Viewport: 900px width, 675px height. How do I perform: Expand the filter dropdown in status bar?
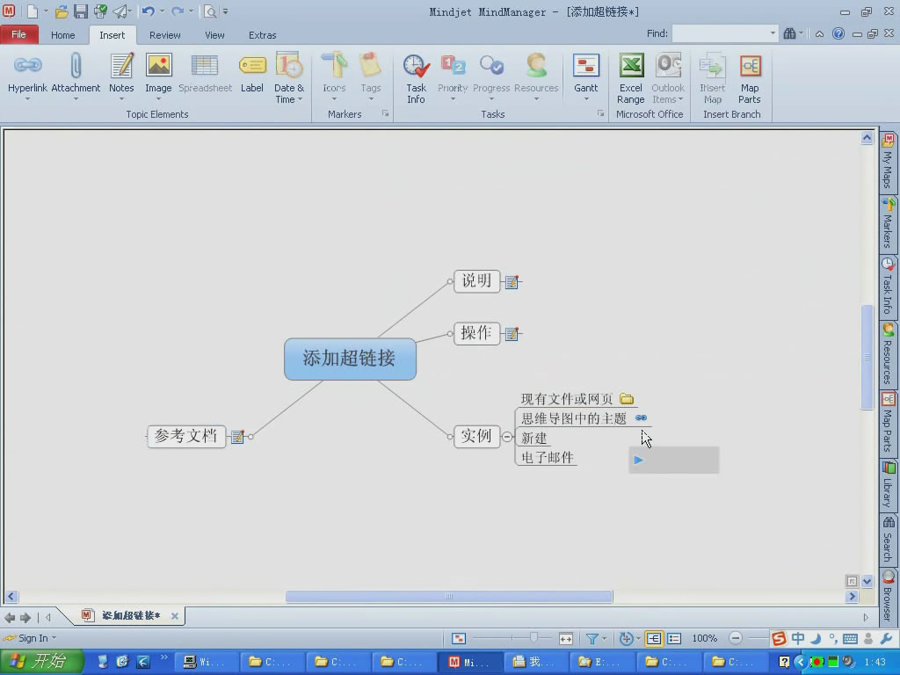pos(605,638)
